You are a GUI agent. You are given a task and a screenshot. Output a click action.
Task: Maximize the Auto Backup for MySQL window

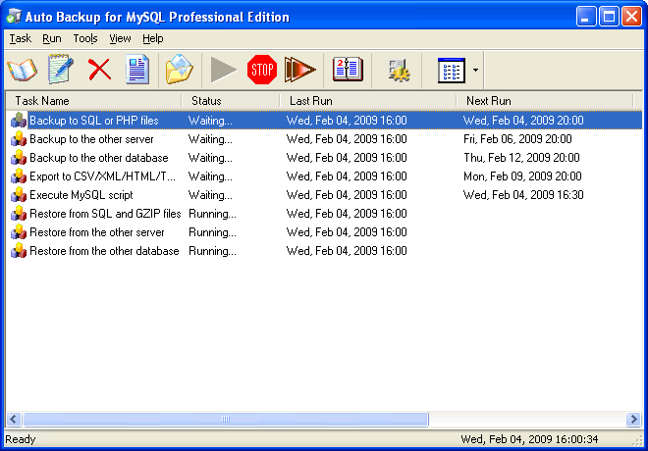[x=609, y=17]
